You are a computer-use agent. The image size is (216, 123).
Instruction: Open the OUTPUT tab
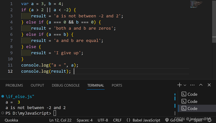pos(37,85)
